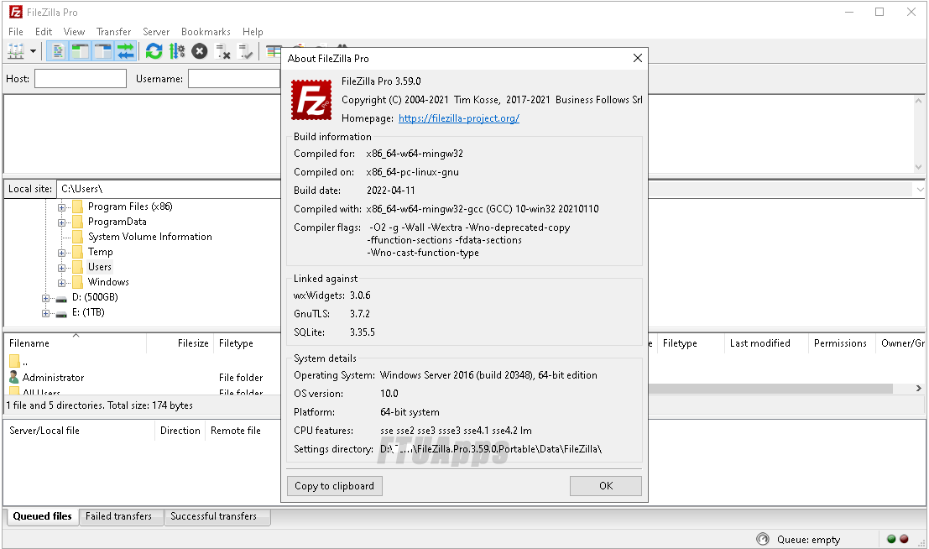This screenshot has height=549, width=929.
Task: Expand the ProgramData folder node
Action: [x=61, y=222]
